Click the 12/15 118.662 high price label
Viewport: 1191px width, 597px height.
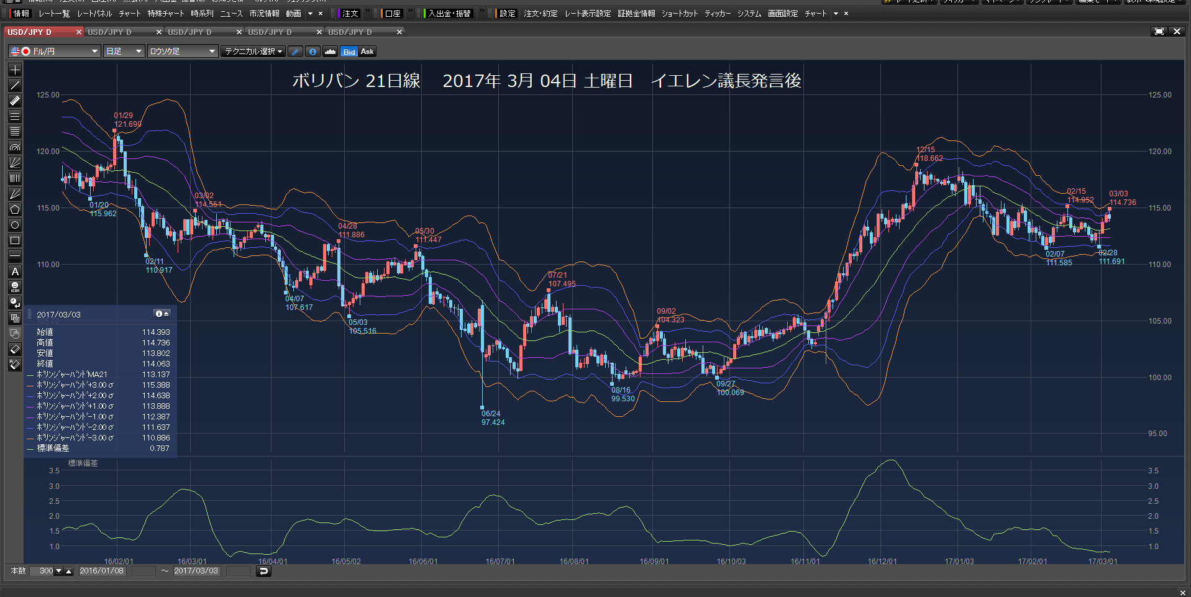click(x=929, y=154)
